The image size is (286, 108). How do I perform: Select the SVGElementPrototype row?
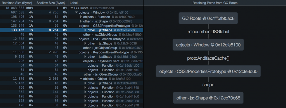72,39
